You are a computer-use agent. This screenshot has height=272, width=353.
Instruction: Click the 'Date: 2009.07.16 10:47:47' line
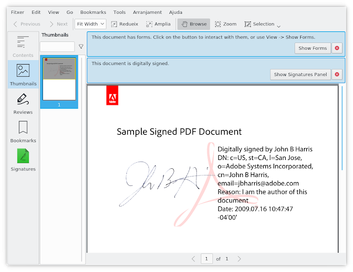pos(255,209)
